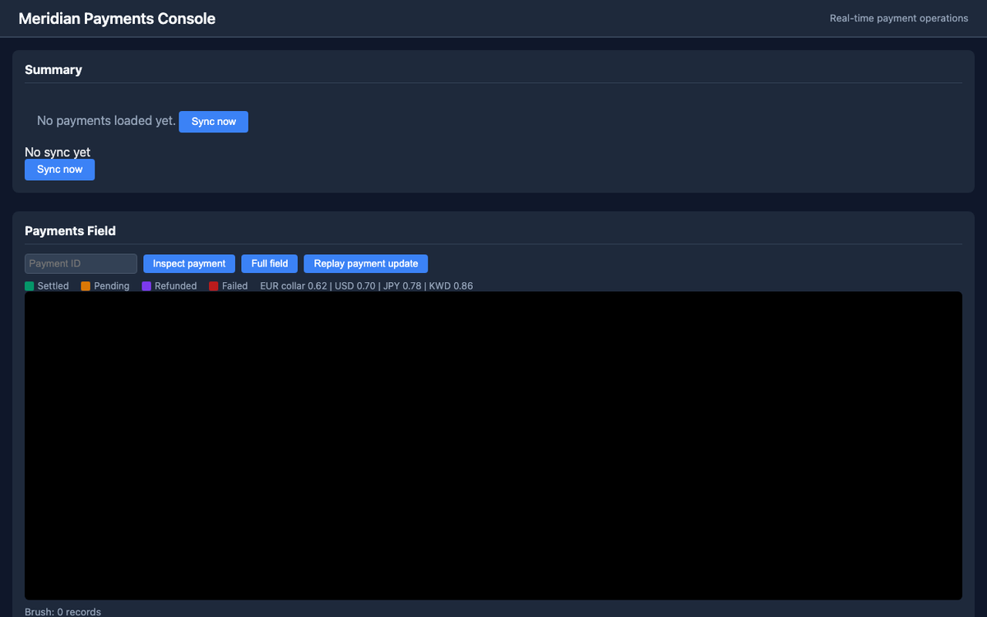Click the black payments field canvas

(x=493, y=445)
